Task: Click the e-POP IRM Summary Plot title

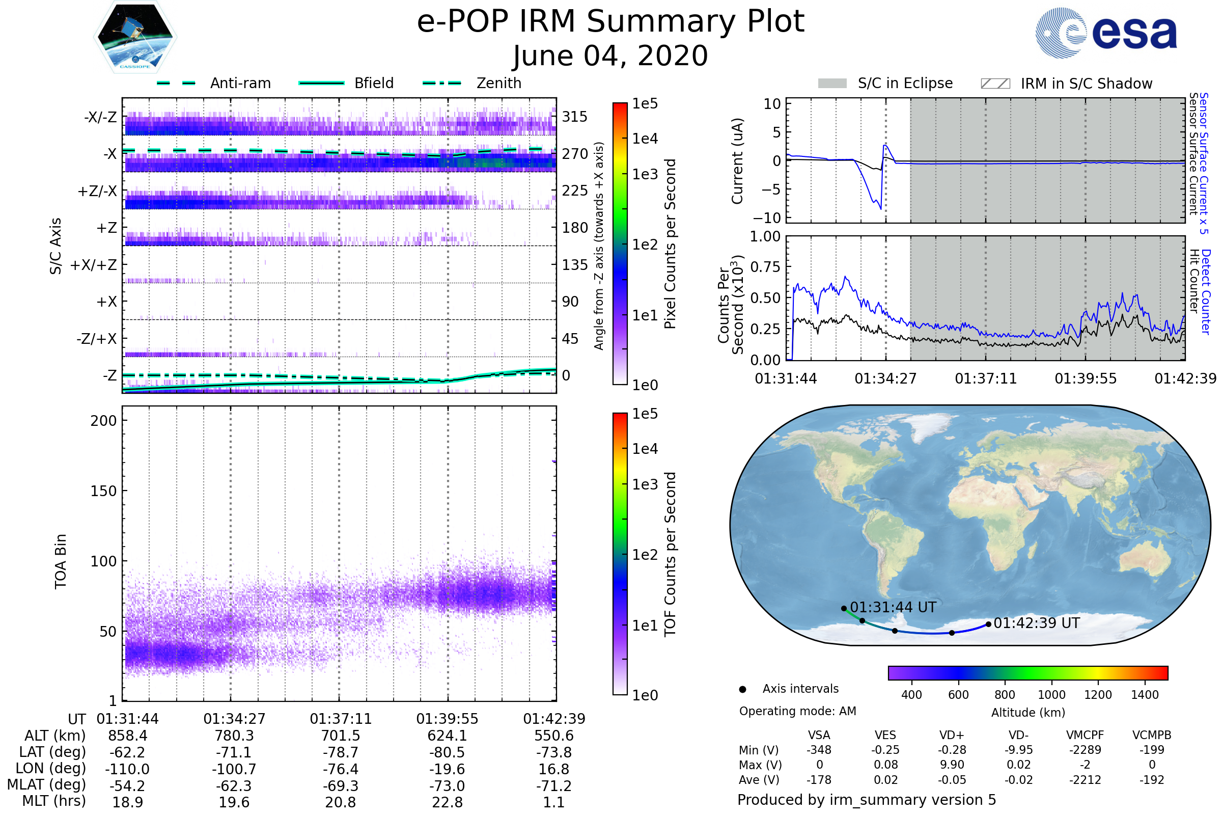Action: 610,22
